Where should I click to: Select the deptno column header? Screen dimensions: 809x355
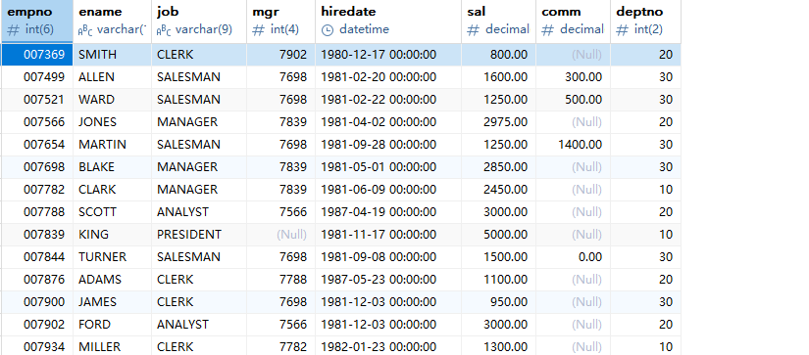coord(645,22)
